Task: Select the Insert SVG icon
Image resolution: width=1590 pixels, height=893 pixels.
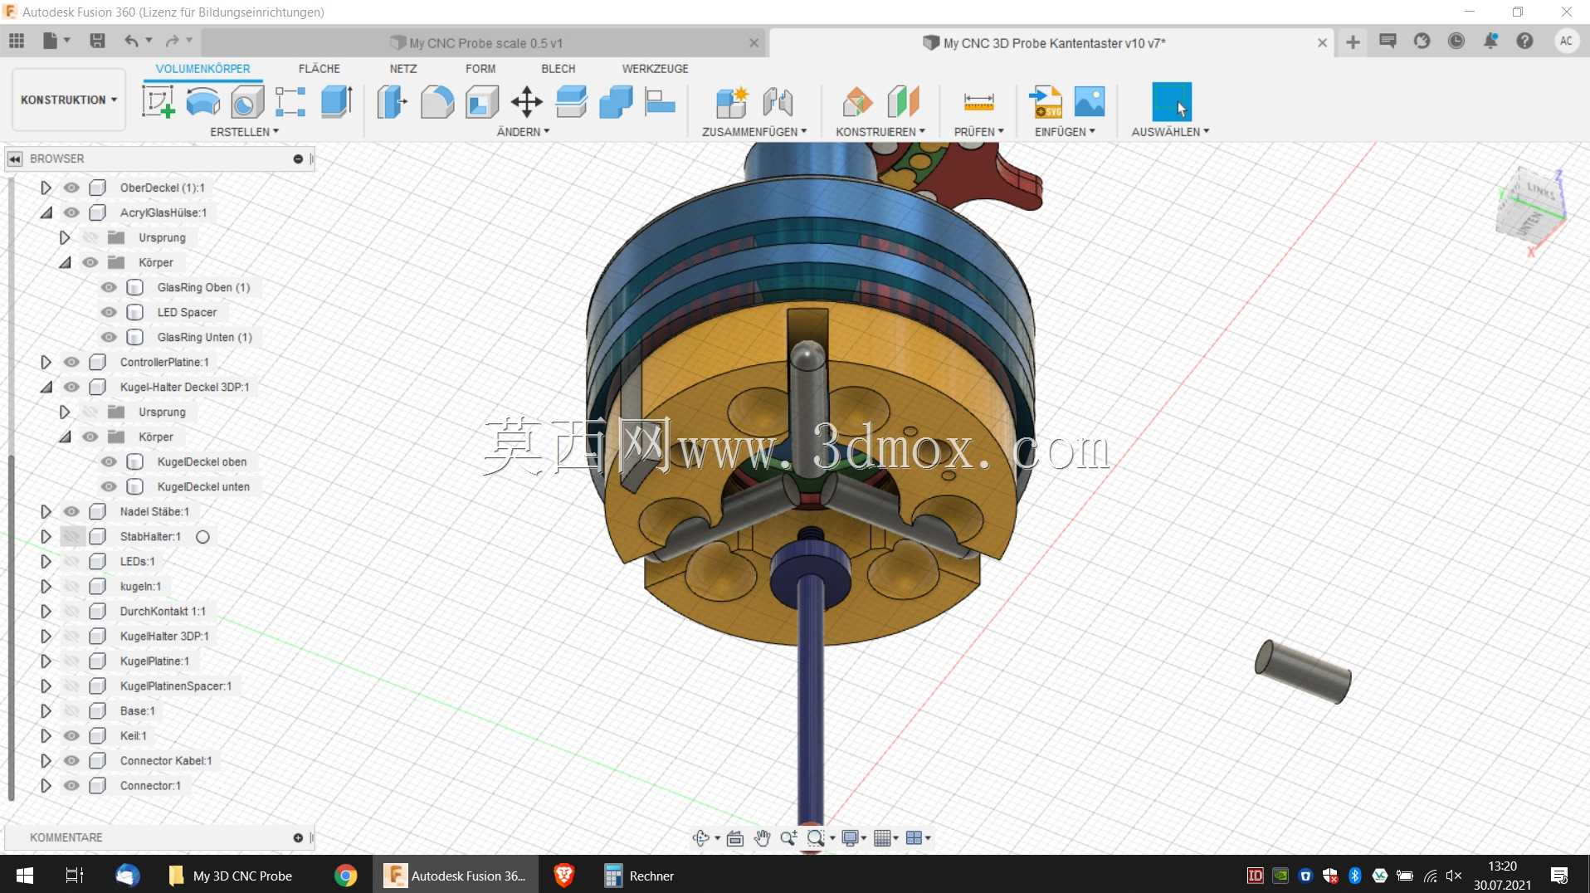Action: point(1045,101)
